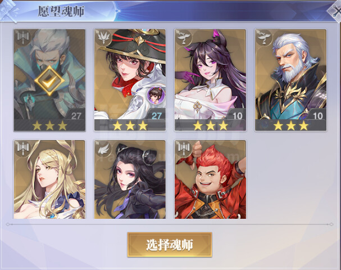Select the black-hat girl character card

[x=130, y=80]
